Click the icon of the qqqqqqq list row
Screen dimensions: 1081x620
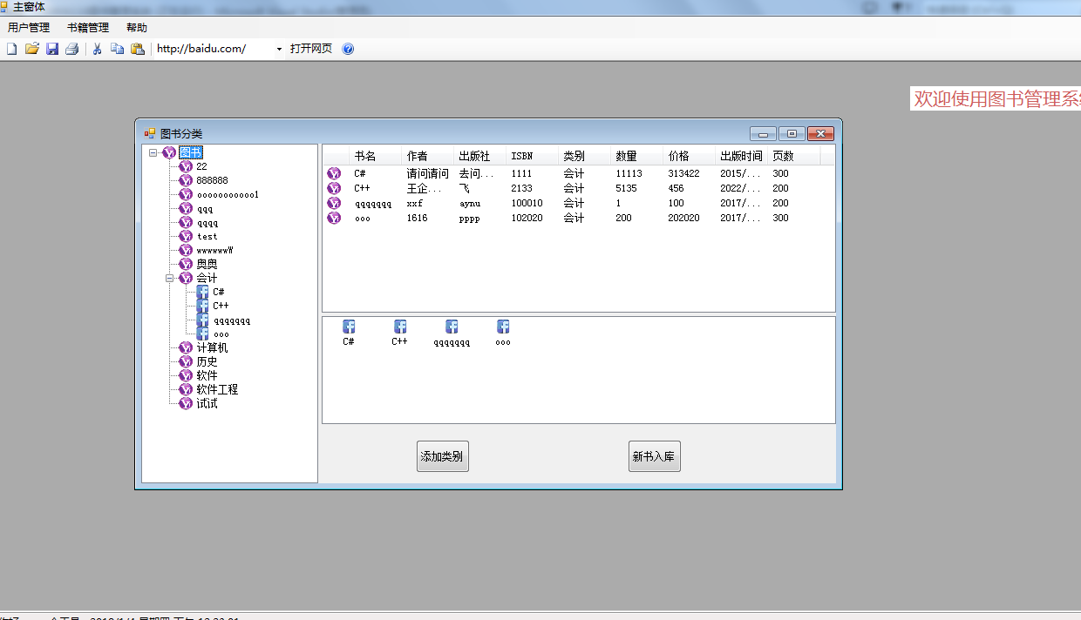tap(334, 203)
